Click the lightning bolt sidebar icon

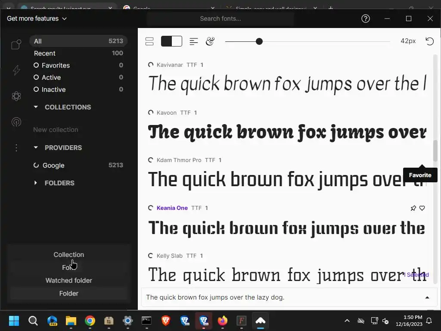click(x=16, y=70)
